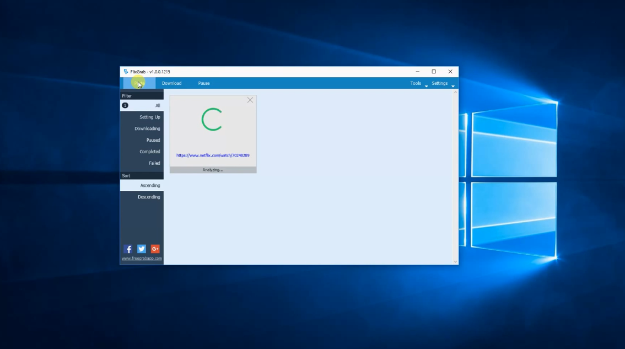Remove the Netflix item with its X
625x349 pixels.
pos(250,100)
